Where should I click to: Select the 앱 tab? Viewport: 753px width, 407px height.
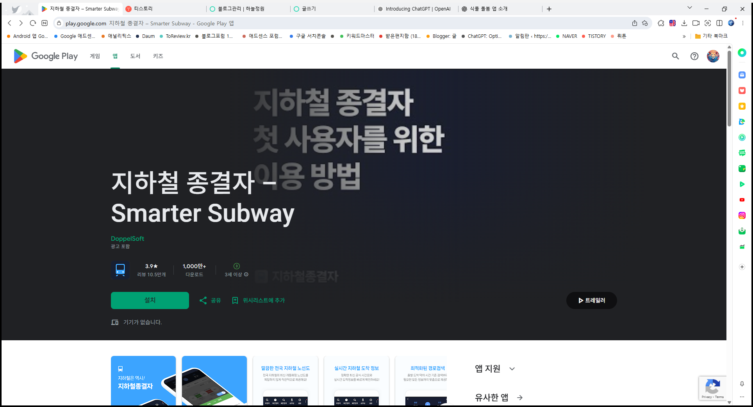pos(115,56)
